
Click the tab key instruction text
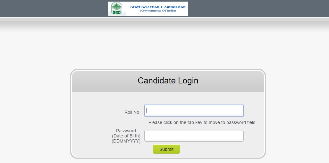pyautogui.click(x=202, y=122)
